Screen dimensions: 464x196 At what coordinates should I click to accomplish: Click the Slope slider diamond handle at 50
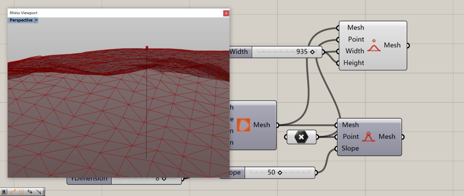click(x=280, y=173)
